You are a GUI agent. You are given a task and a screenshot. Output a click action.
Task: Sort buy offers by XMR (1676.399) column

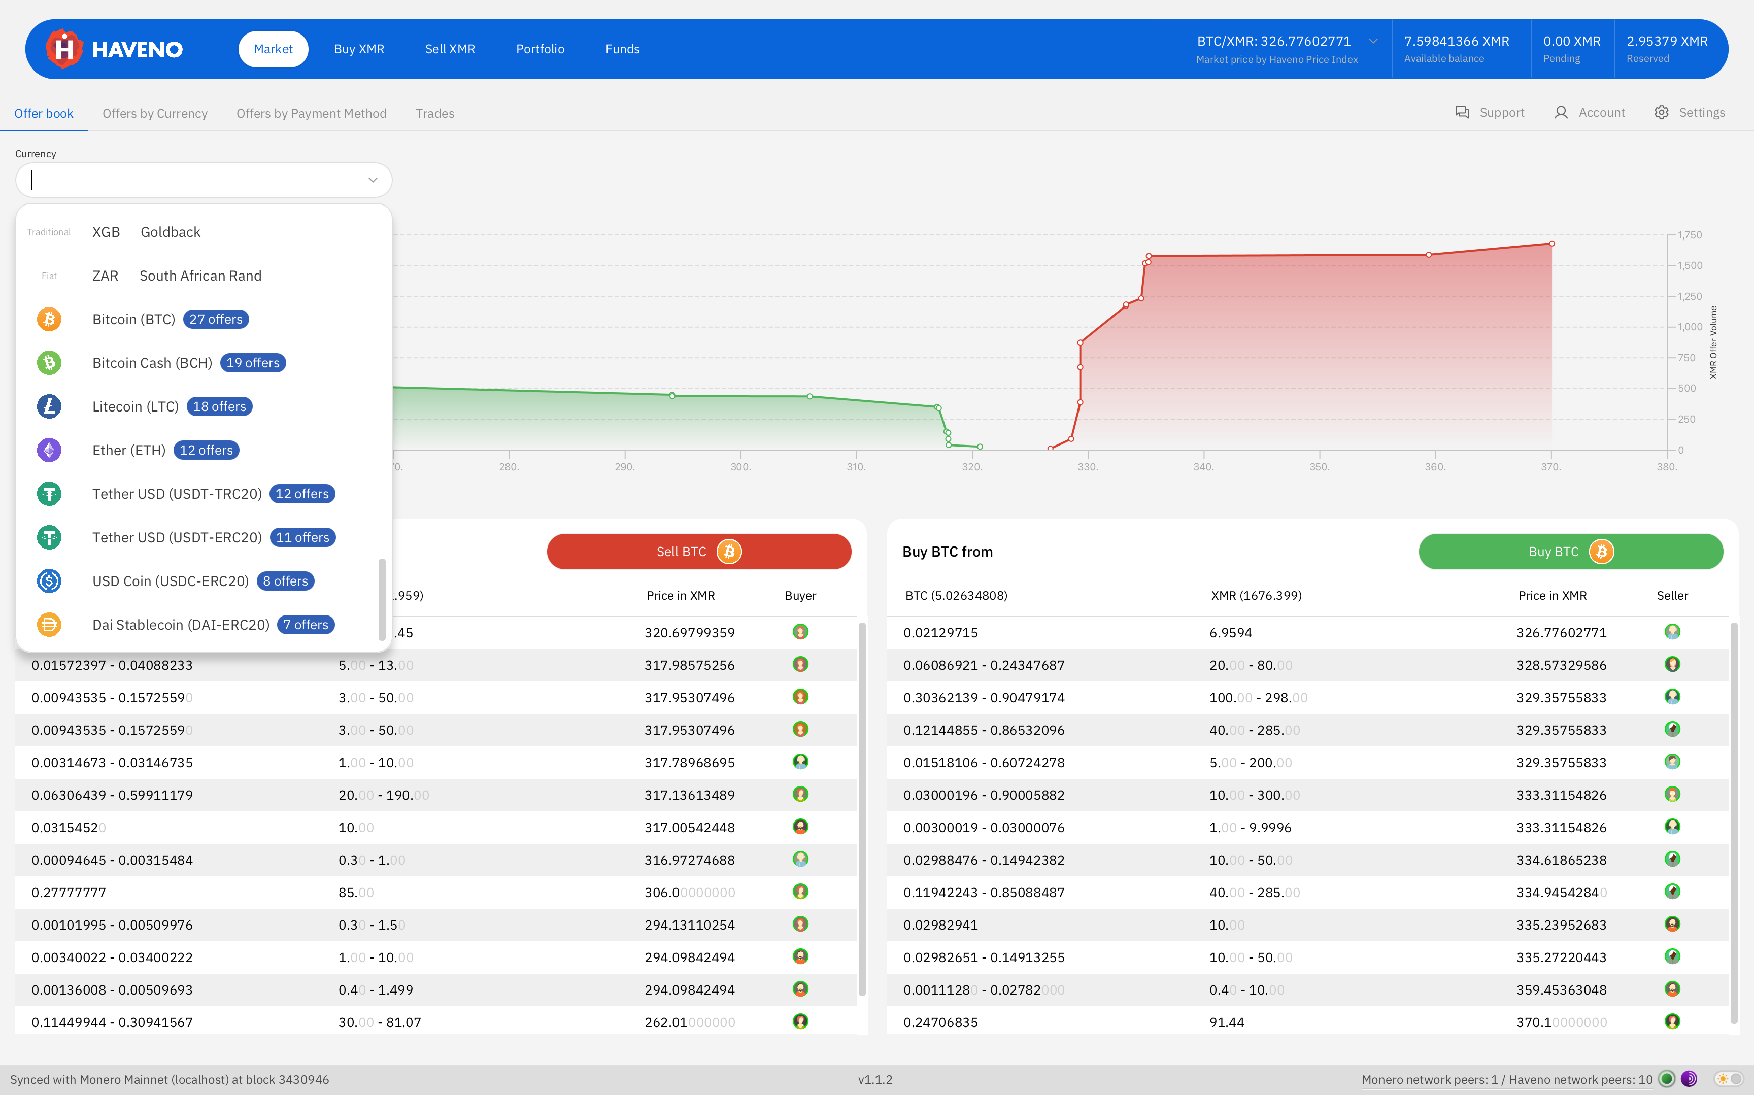coord(1257,595)
